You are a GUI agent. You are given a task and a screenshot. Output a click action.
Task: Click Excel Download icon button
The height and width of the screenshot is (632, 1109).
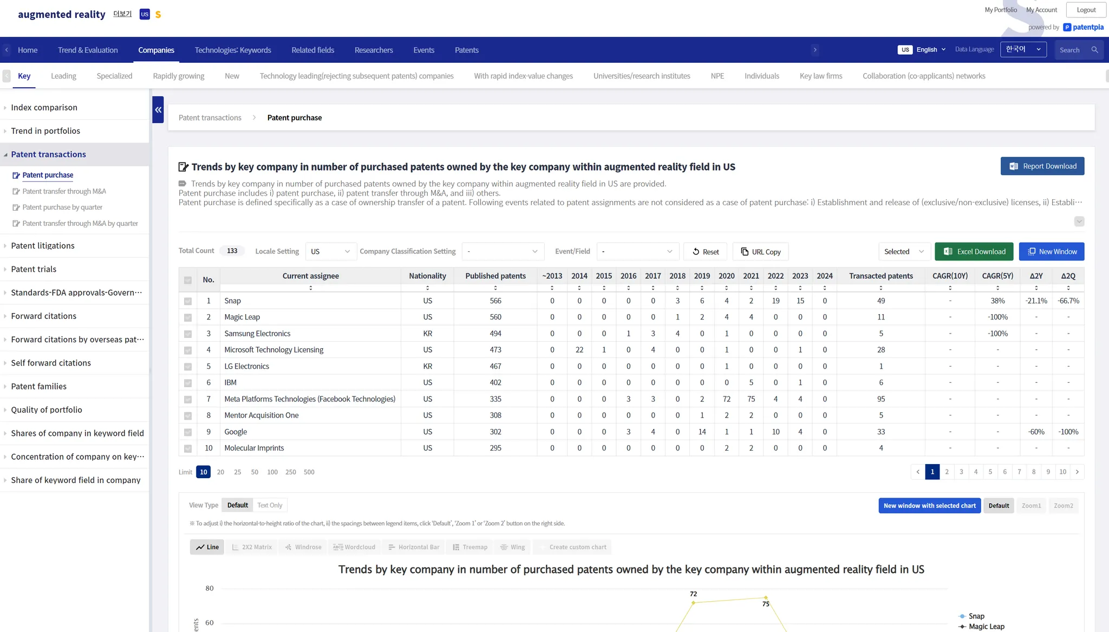[948, 252]
